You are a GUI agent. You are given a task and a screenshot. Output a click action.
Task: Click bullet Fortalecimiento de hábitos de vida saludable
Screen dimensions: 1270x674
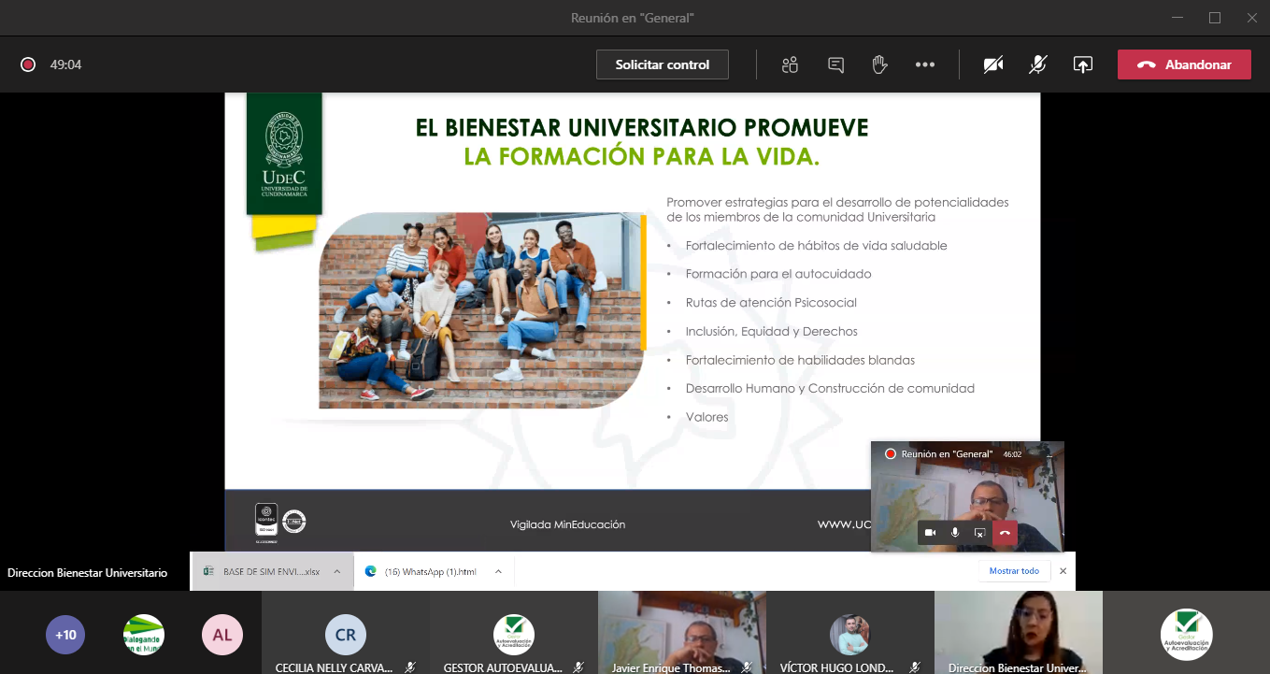(816, 246)
